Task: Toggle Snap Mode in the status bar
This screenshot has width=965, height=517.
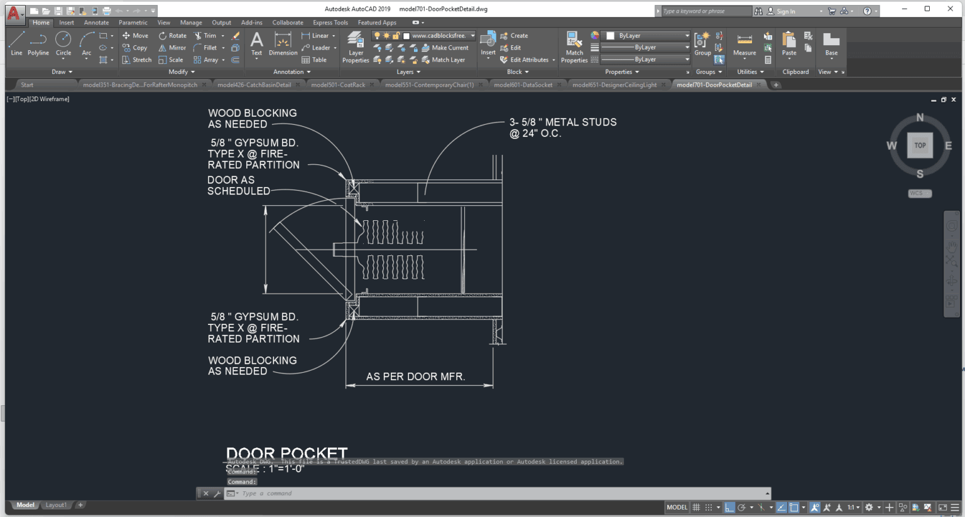Action: pos(710,507)
